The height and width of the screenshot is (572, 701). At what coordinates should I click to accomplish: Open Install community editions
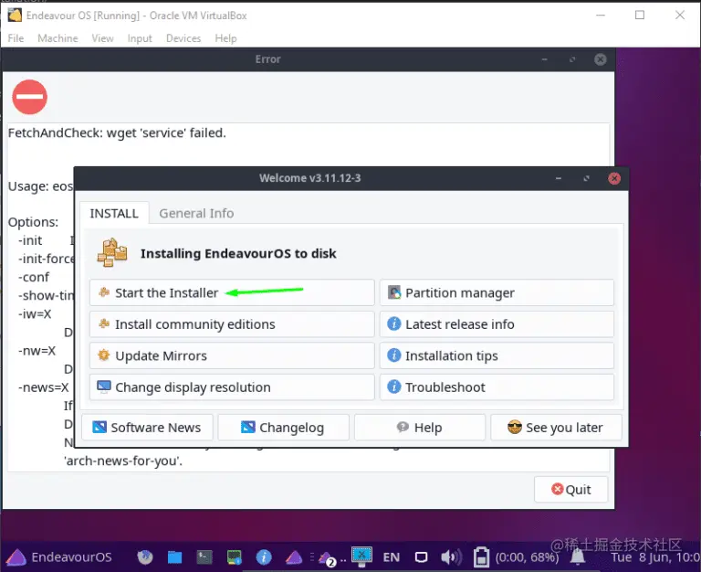point(232,324)
